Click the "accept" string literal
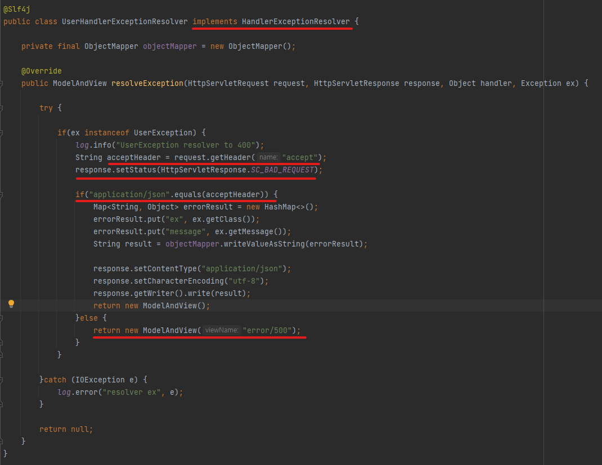Image resolution: width=602 pixels, height=465 pixels. coord(300,158)
